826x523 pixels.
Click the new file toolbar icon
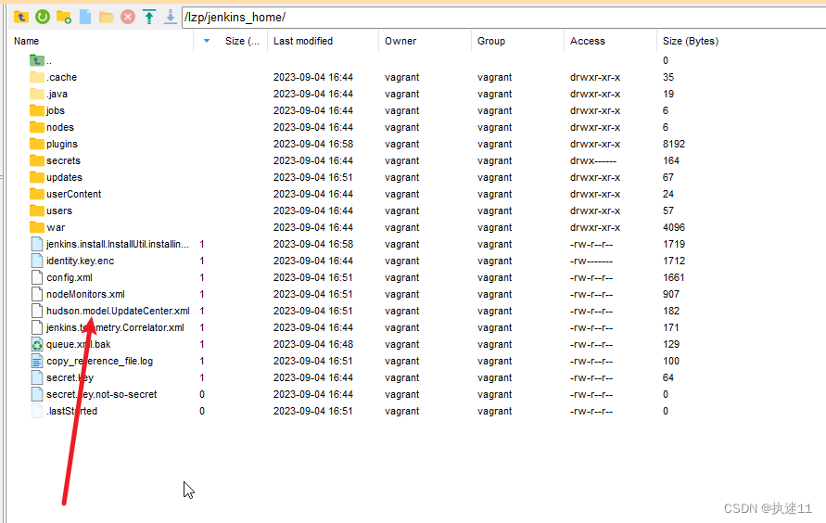pyautogui.click(x=85, y=17)
